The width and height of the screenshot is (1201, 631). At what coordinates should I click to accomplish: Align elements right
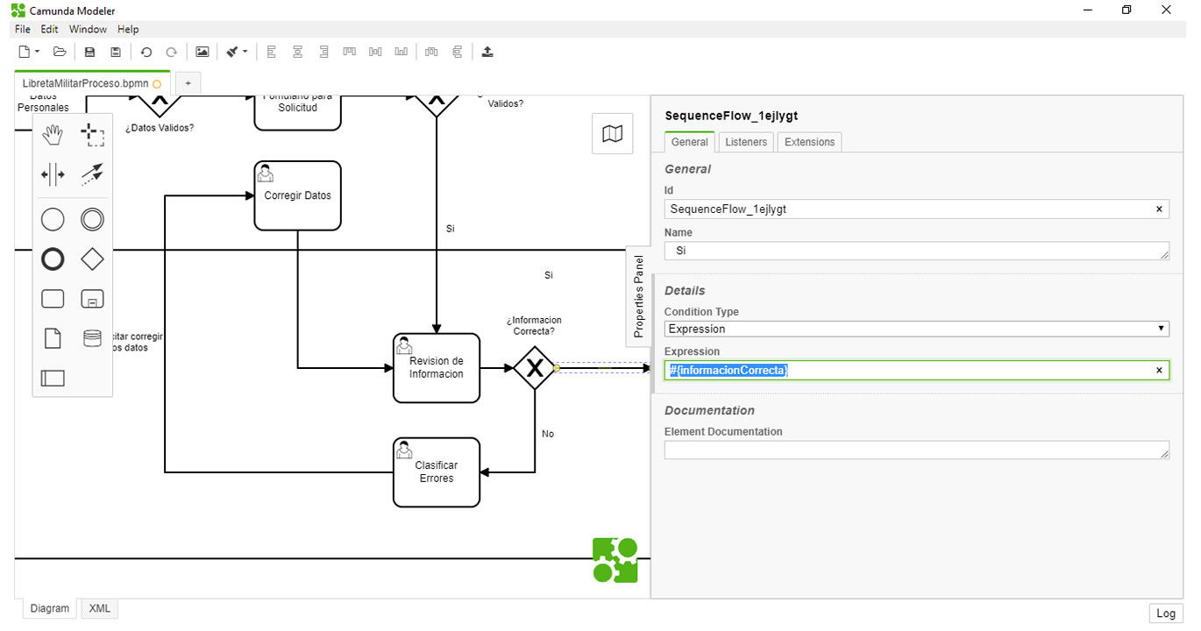(x=323, y=52)
